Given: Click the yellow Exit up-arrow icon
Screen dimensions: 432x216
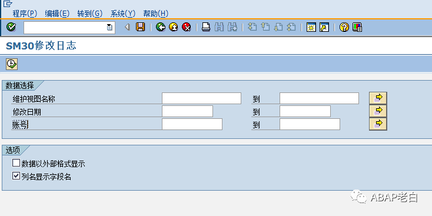Looking at the screenshot, I should [173, 27].
